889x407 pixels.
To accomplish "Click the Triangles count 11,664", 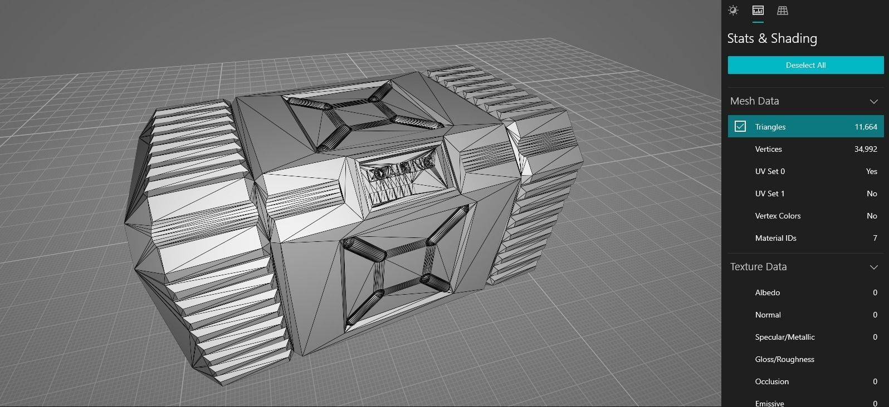I will (866, 127).
